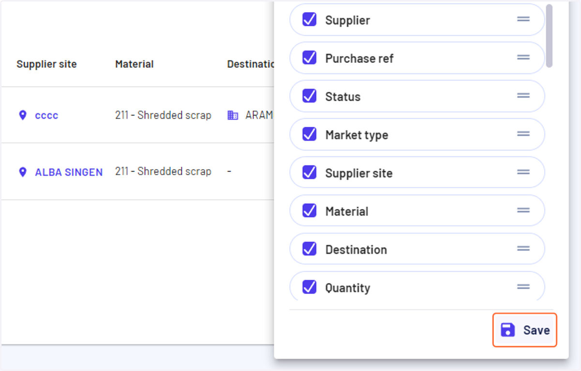Open the cccc supplier site link
581x371 pixels.
pos(46,116)
